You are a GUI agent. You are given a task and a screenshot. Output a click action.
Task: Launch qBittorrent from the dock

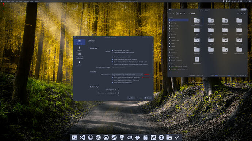click(98, 137)
